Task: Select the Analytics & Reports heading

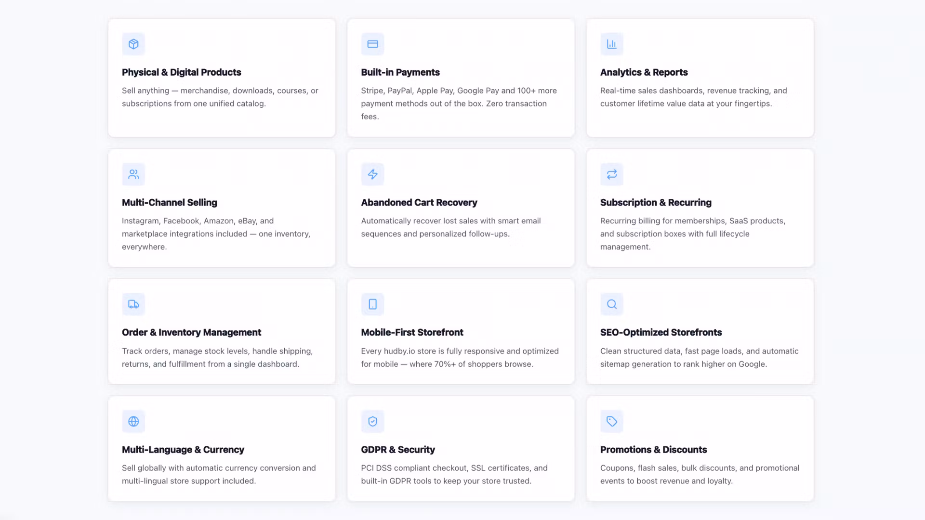Action: 644,72
